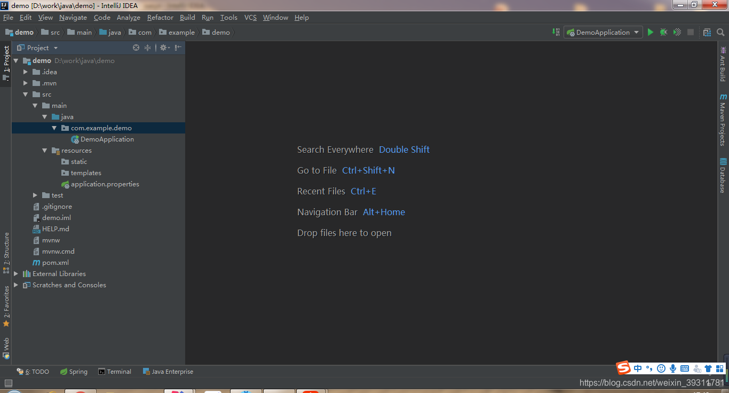Image resolution: width=729 pixels, height=393 pixels.
Task: Collapse the demo project root node
Action: point(16,61)
